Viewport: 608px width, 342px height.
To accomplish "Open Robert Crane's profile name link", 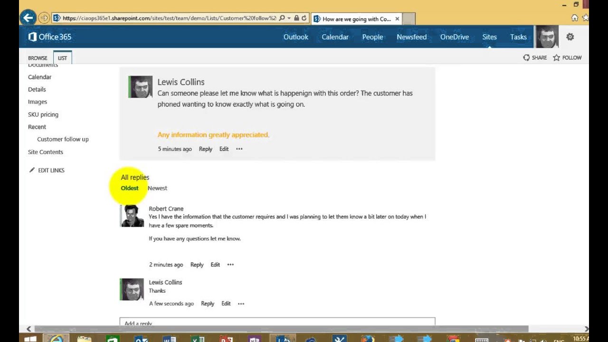I will click(x=166, y=209).
